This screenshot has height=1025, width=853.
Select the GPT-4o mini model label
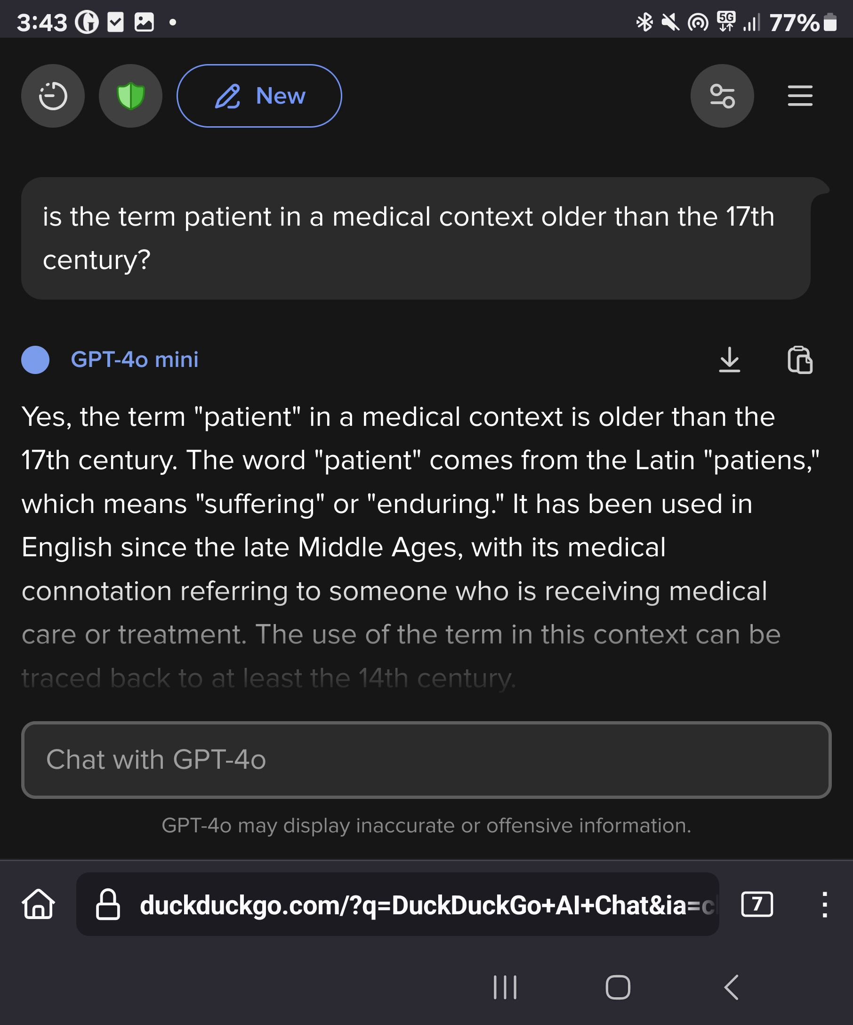point(135,360)
